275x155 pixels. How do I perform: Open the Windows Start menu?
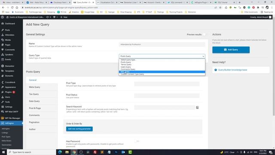[x=3, y=152]
